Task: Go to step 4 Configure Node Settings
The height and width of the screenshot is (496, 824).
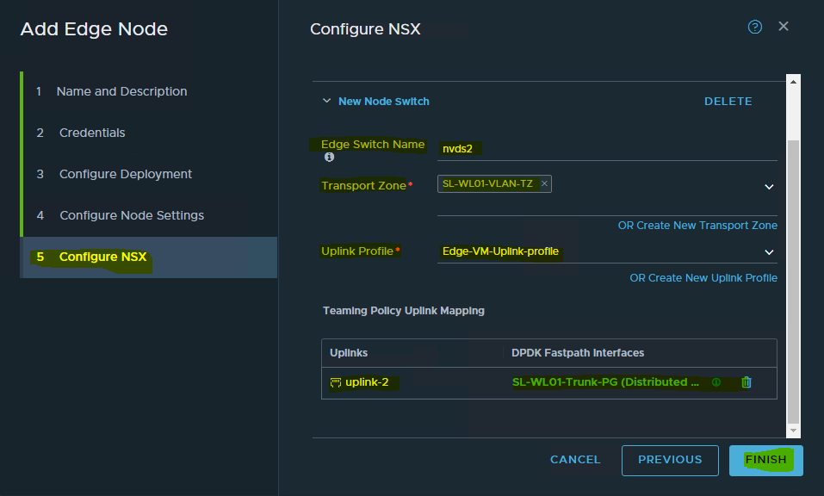Action: point(149,215)
